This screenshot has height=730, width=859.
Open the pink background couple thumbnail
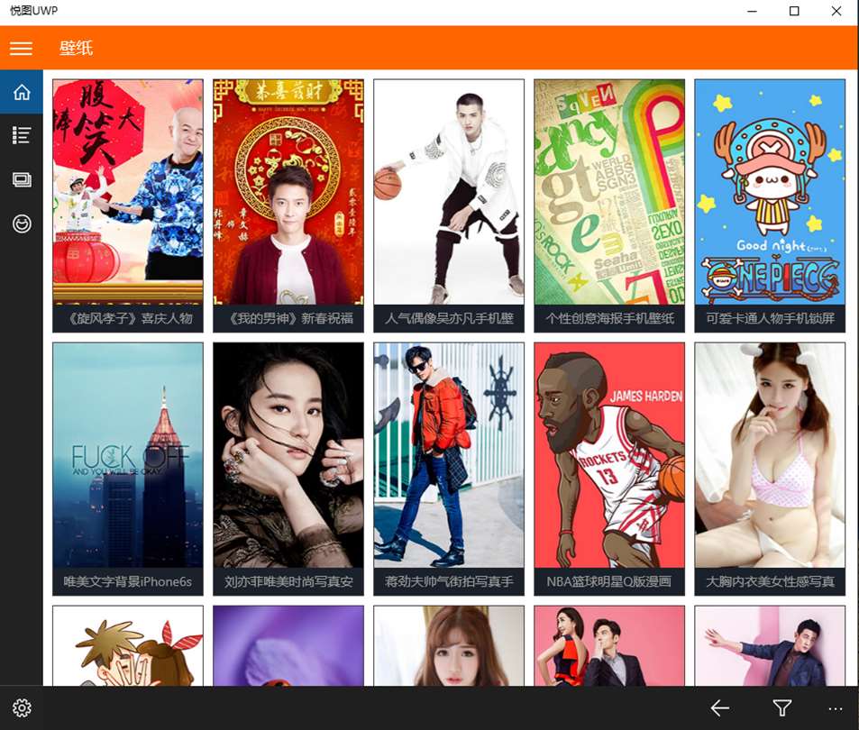609,645
